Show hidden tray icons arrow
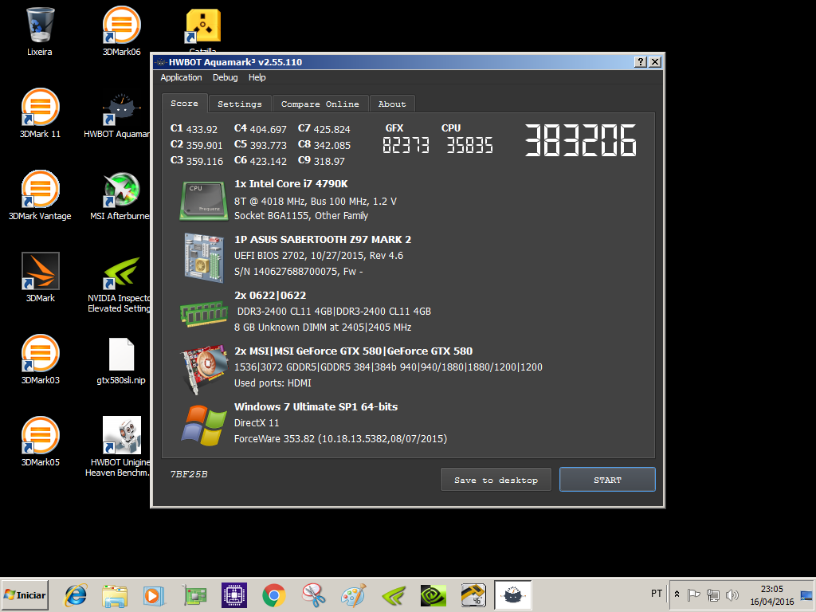 click(677, 594)
